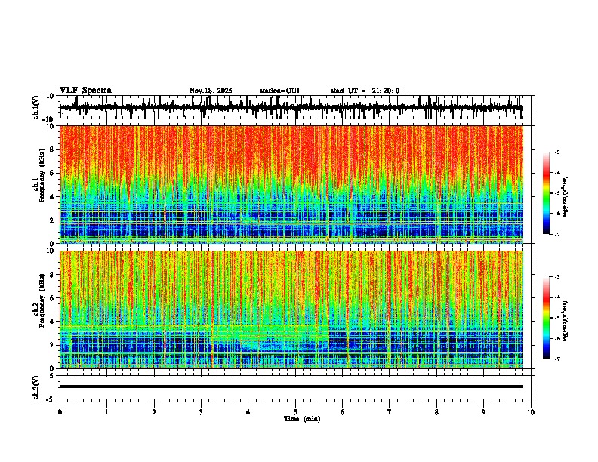The width and height of the screenshot is (598, 462).
Task: Select the date text "Nov.18, 2025"
Action: (x=211, y=91)
